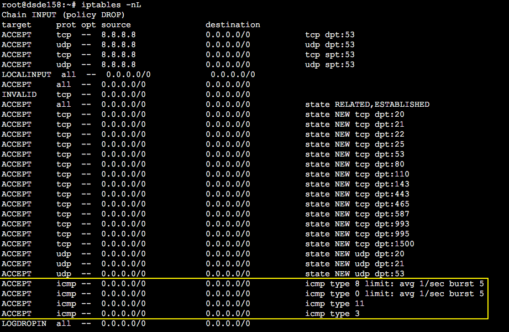Viewport: 509px width, 332px height.
Task: Click 'state NEW tcp dpt:80'
Action: (x=355, y=164)
